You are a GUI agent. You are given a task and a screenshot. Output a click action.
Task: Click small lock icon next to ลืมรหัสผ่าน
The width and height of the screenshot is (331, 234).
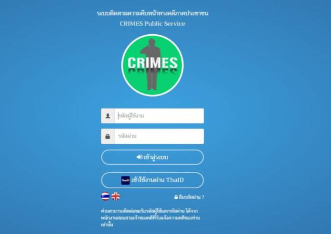[x=176, y=197]
